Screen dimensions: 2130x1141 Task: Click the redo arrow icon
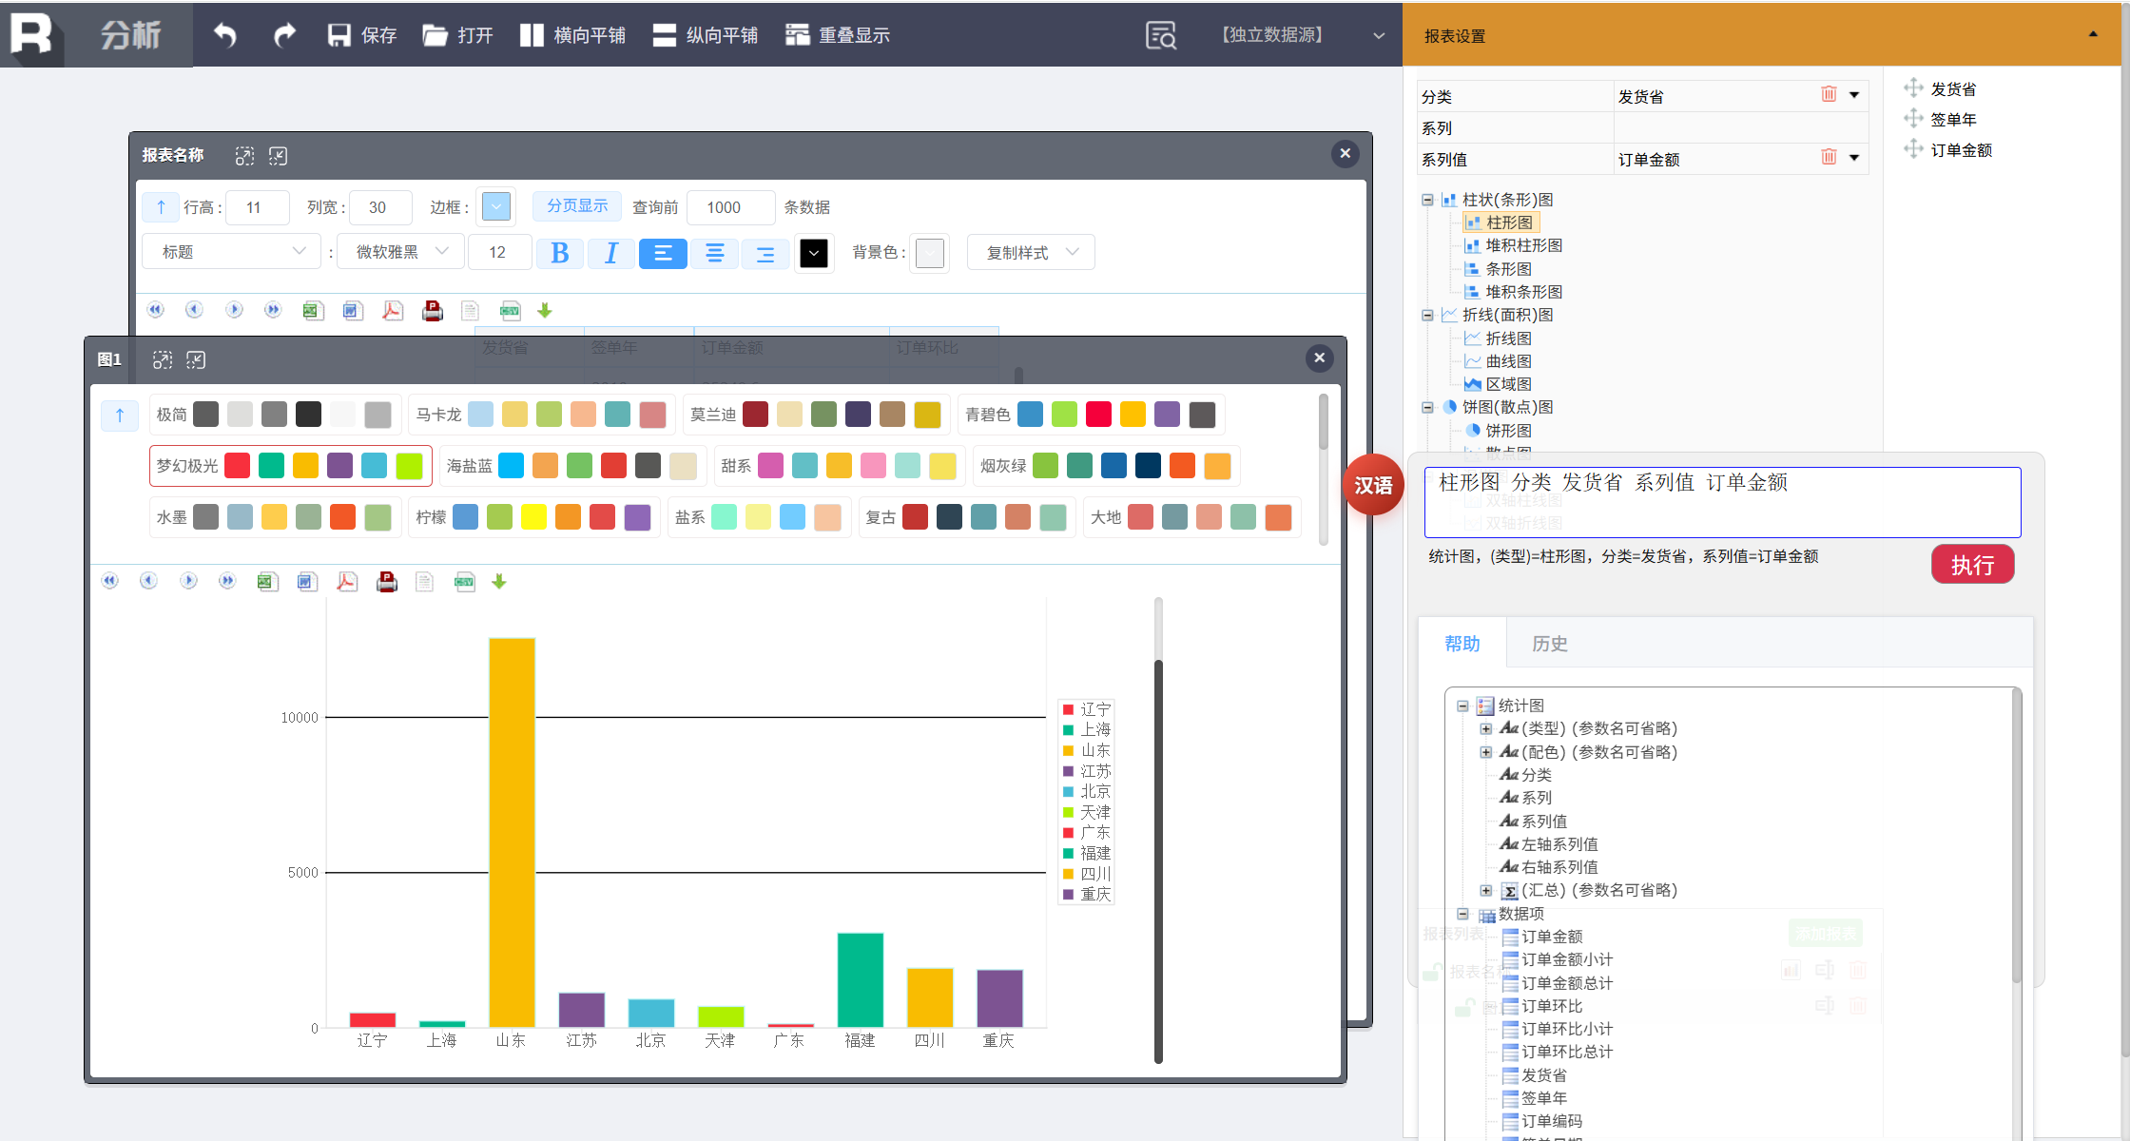coord(283,35)
